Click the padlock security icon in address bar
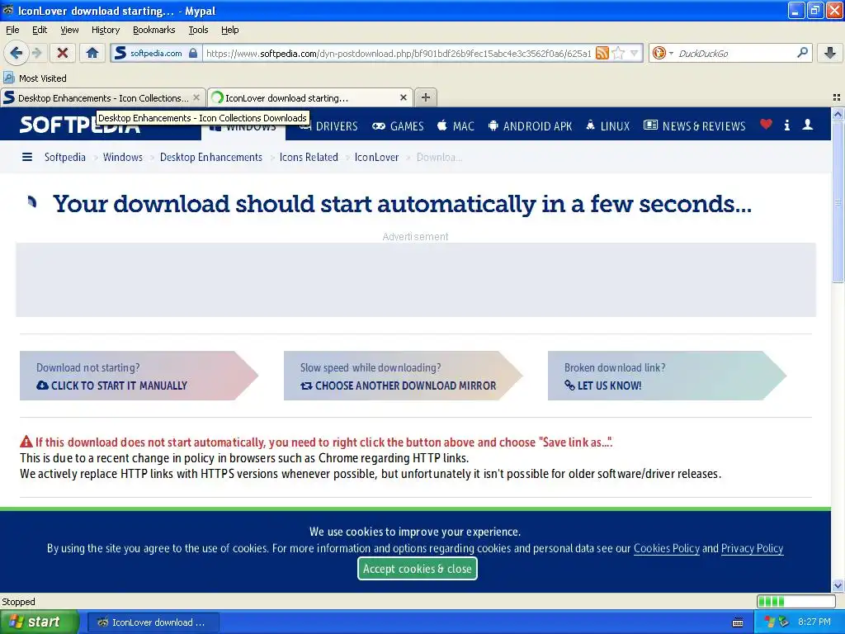Screen dimensions: 845x634 tap(193, 53)
